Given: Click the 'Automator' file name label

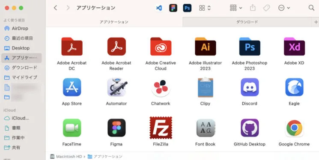Looking at the screenshot, I should [x=116, y=104].
